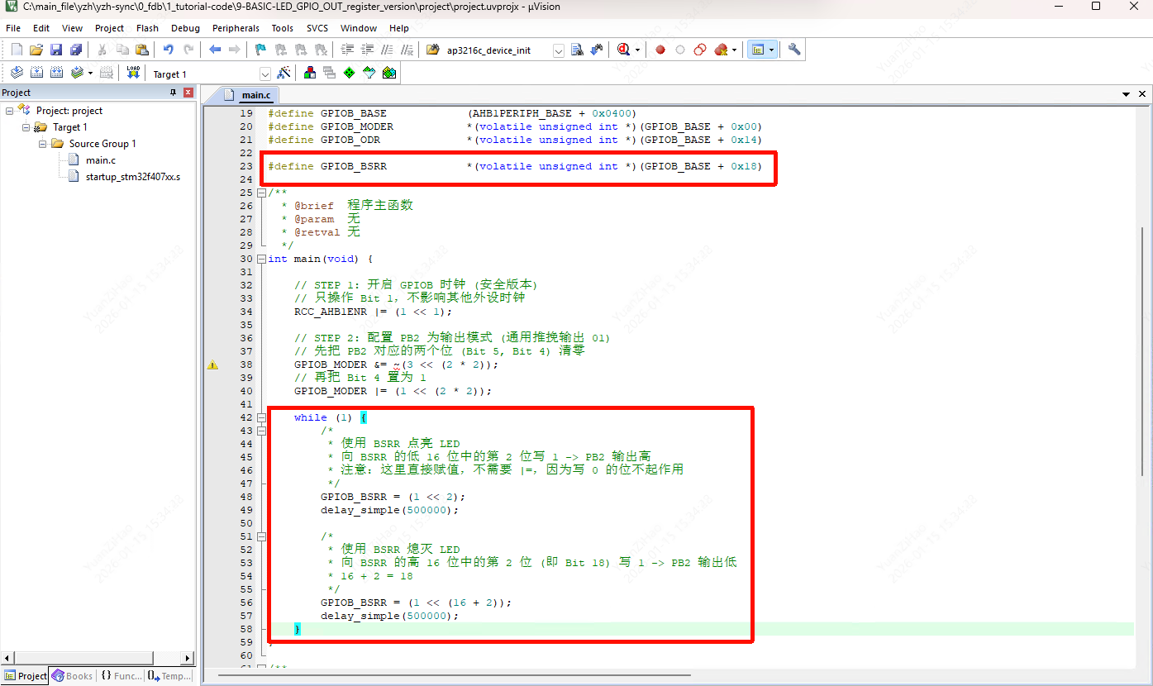Select startup_stm32f407xx.s in project tree
This screenshot has height=686, width=1153.
tap(132, 177)
